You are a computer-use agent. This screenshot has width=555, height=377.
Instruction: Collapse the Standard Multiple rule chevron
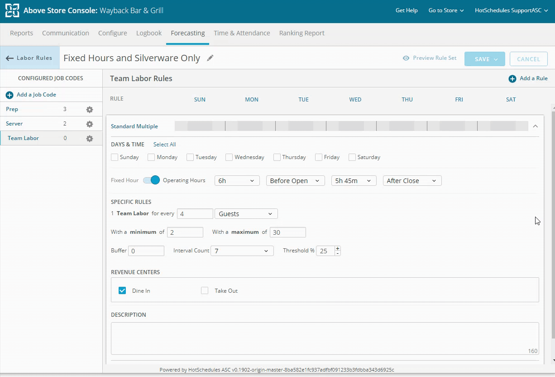[535, 126]
